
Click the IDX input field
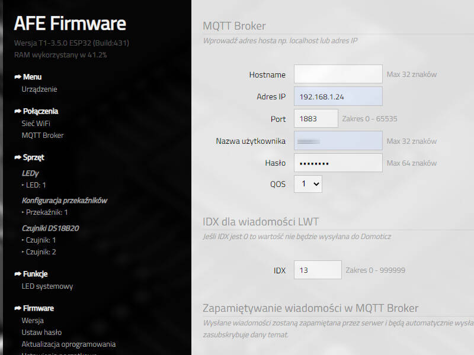pos(318,270)
